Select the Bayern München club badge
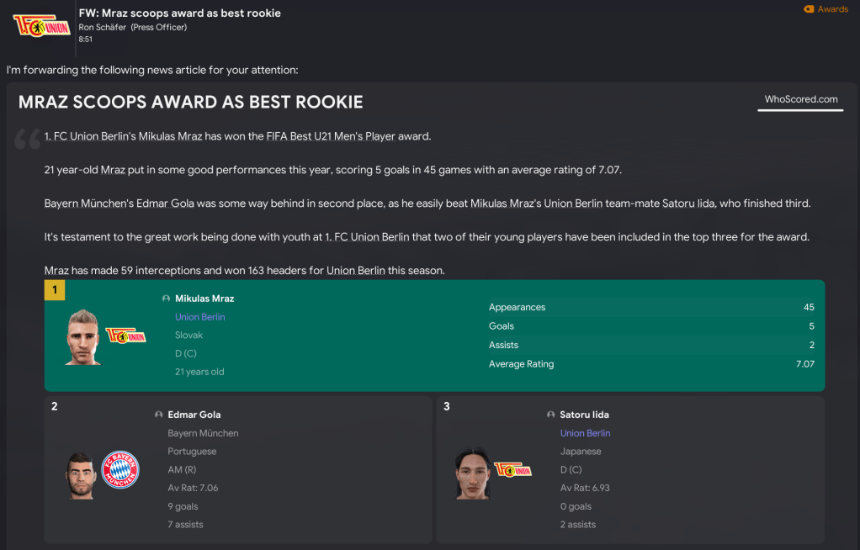Image resolution: width=860 pixels, height=550 pixels. [x=119, y=471]
